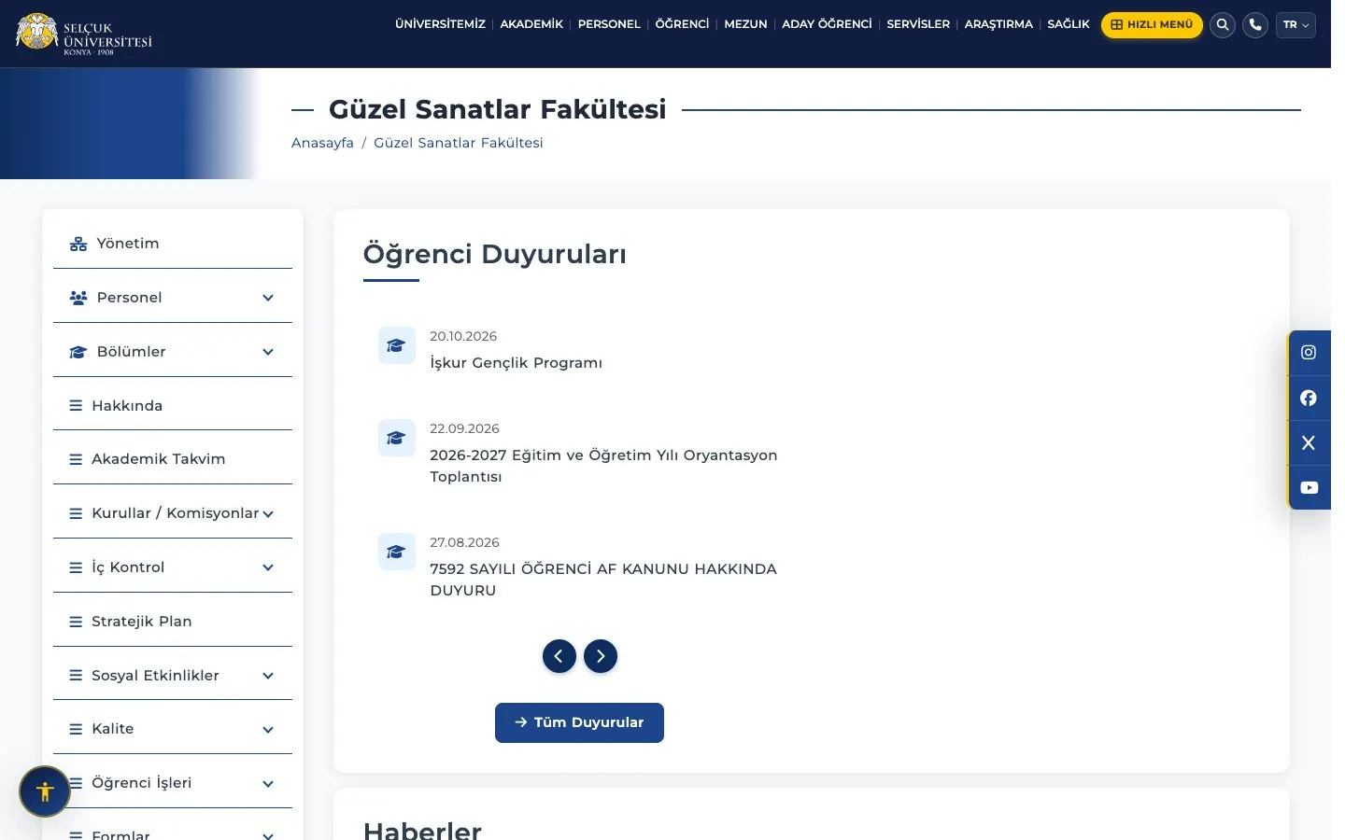Open the ARAŞTIRMA menu
Image resolution: width=1345 pixels, height=840 pixels.
[x=998, y=24]
